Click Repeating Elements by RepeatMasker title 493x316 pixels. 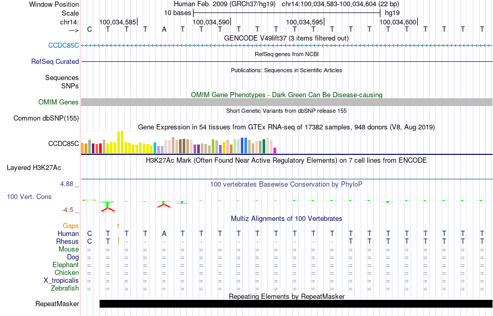tap(287, 296)
